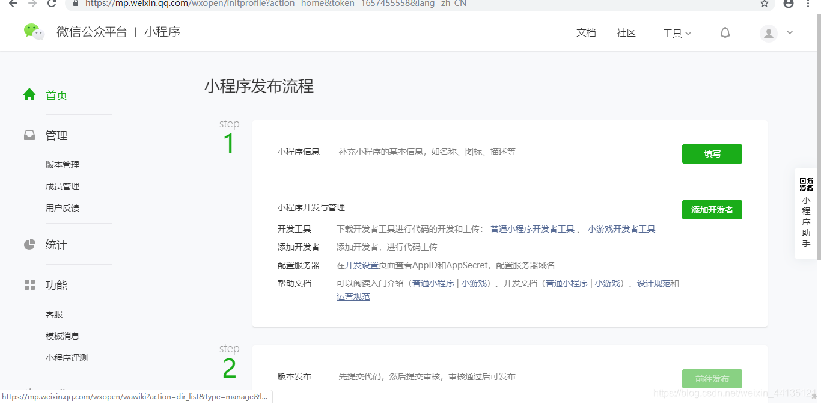Open 版本管理 in sidebar
The height and width of the screenshot is (404, 821).
63,165
